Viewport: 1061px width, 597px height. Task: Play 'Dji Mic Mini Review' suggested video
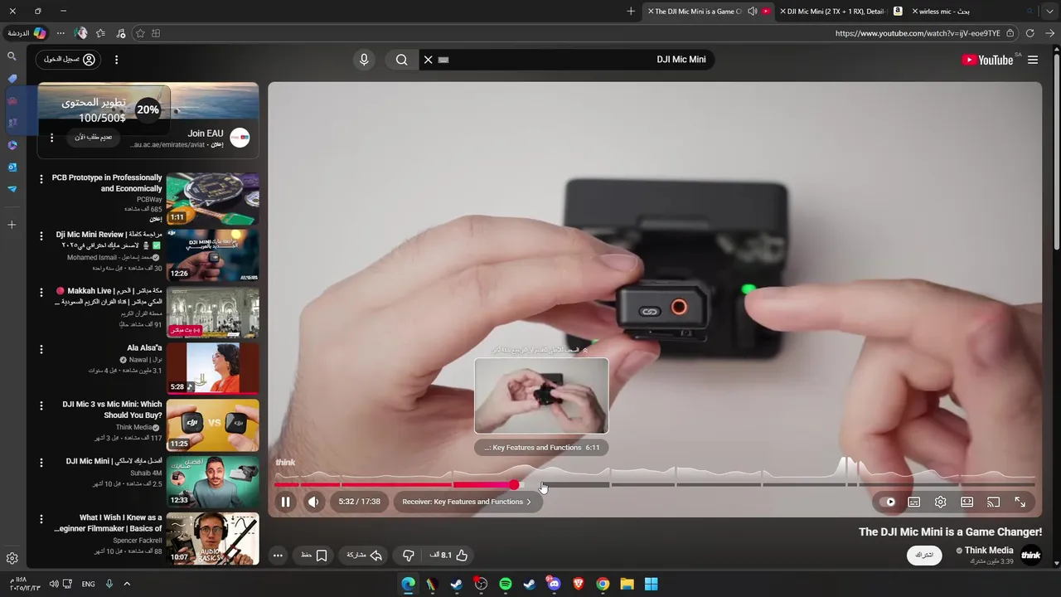[x=212, y=255]
